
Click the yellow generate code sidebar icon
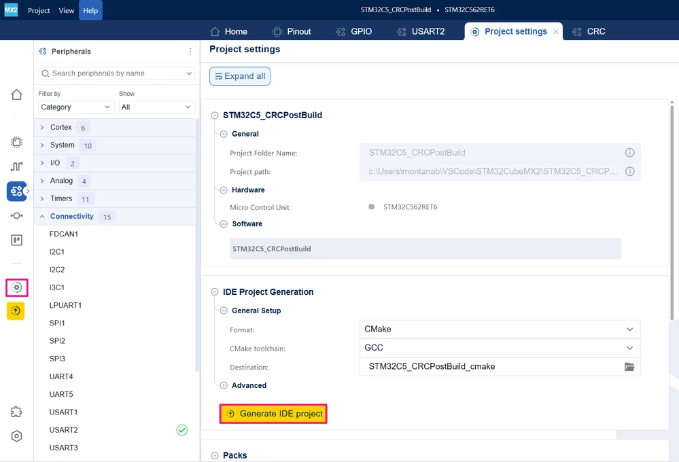coord(16,311)
